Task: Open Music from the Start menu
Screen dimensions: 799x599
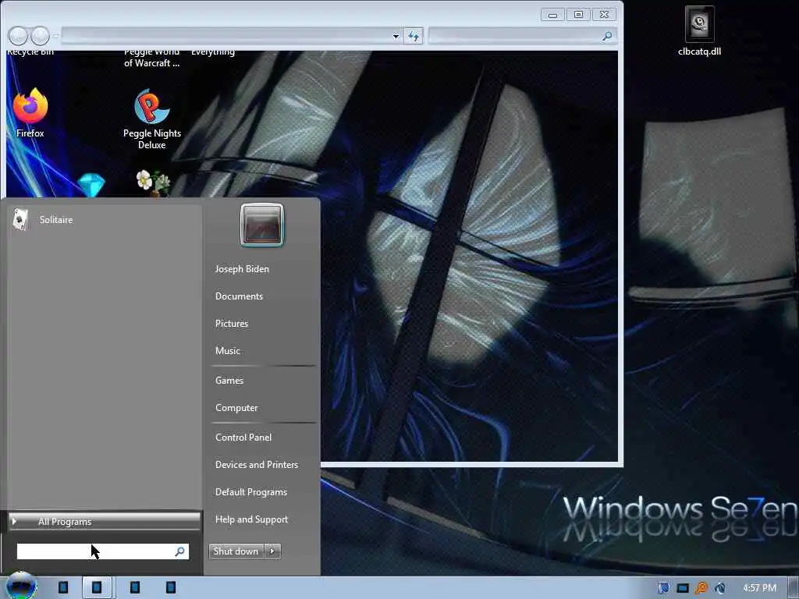Action: coord(228,351)
